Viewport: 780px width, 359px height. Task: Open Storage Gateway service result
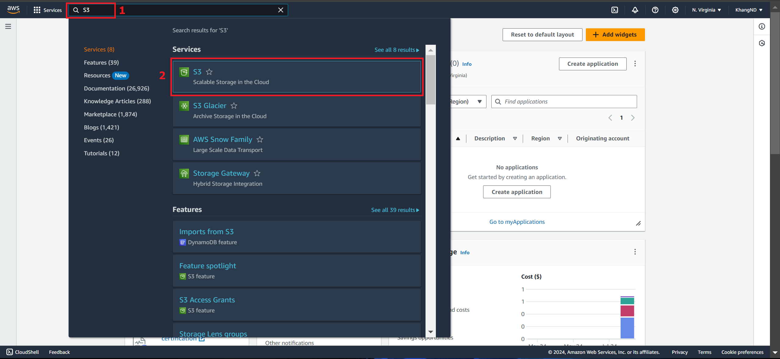tap(297, 178)
